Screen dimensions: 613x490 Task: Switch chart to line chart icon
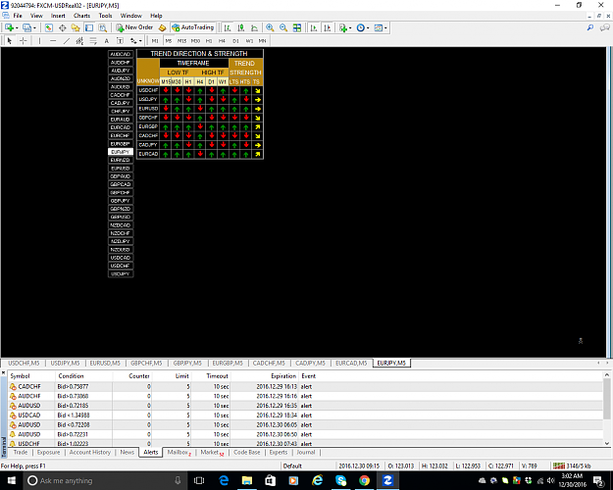click(x=254, y=27)
